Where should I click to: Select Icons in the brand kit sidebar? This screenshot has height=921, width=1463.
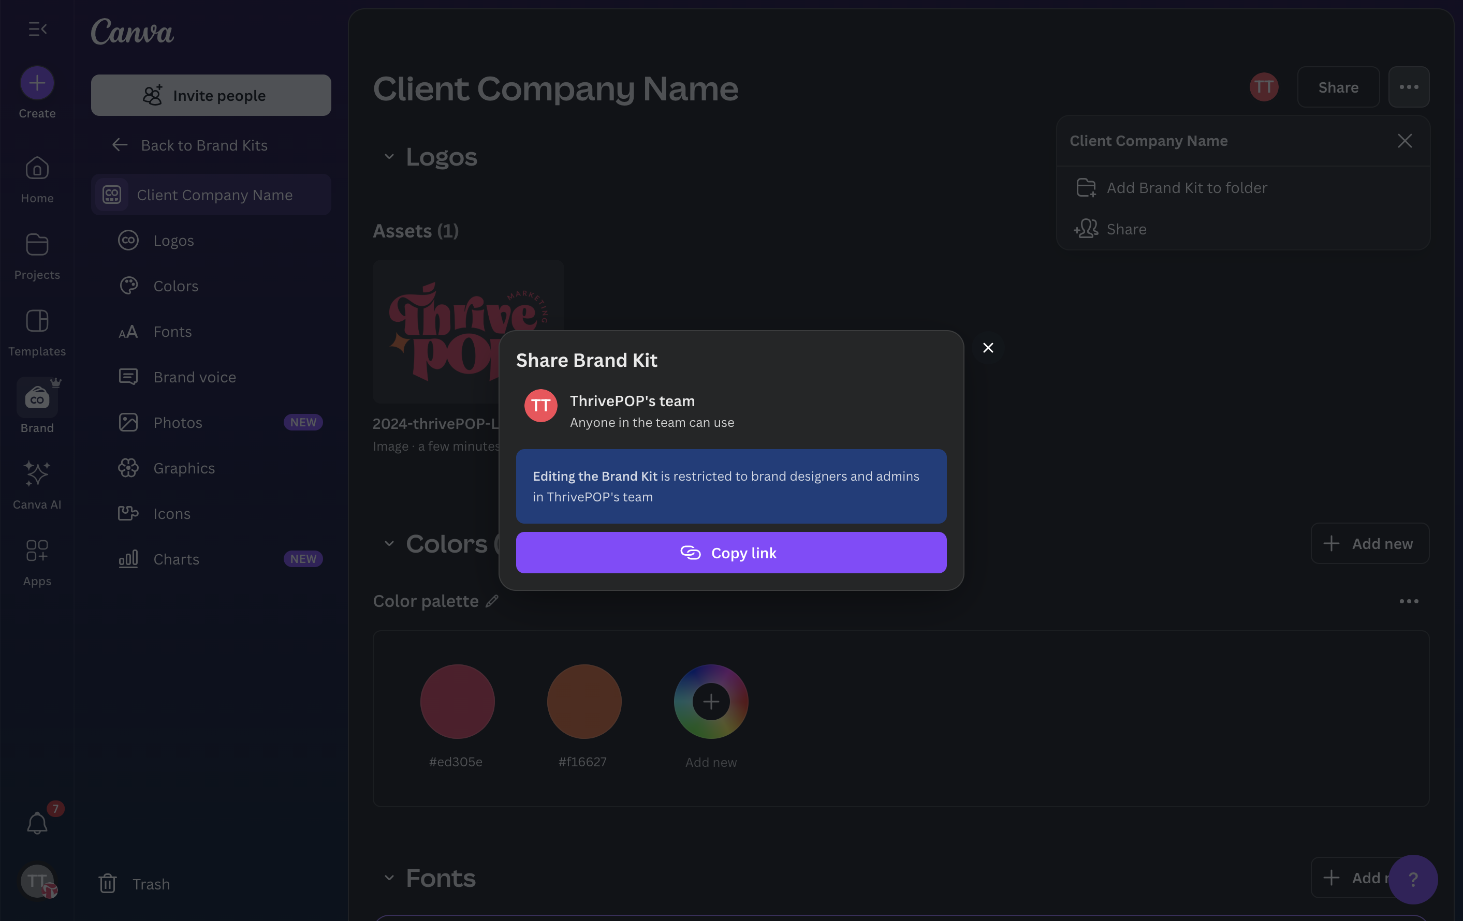(211, 514)
